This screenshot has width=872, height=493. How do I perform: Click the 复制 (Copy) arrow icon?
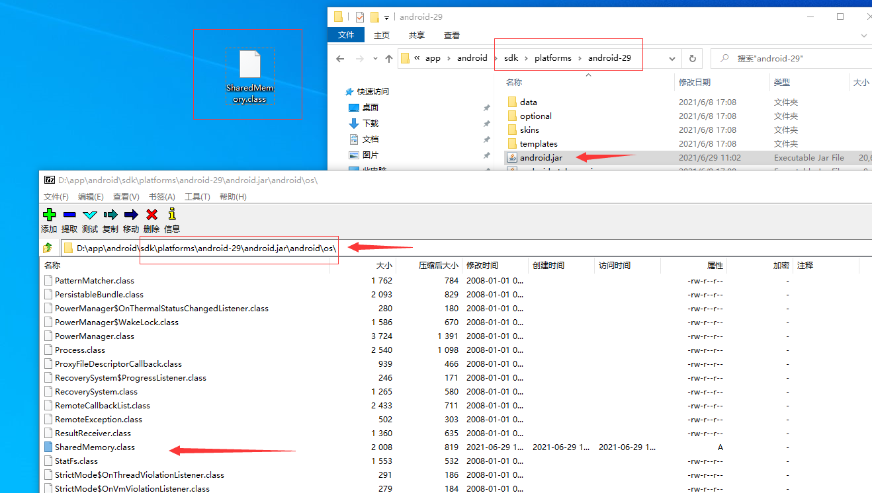click(x=110, y=214)
